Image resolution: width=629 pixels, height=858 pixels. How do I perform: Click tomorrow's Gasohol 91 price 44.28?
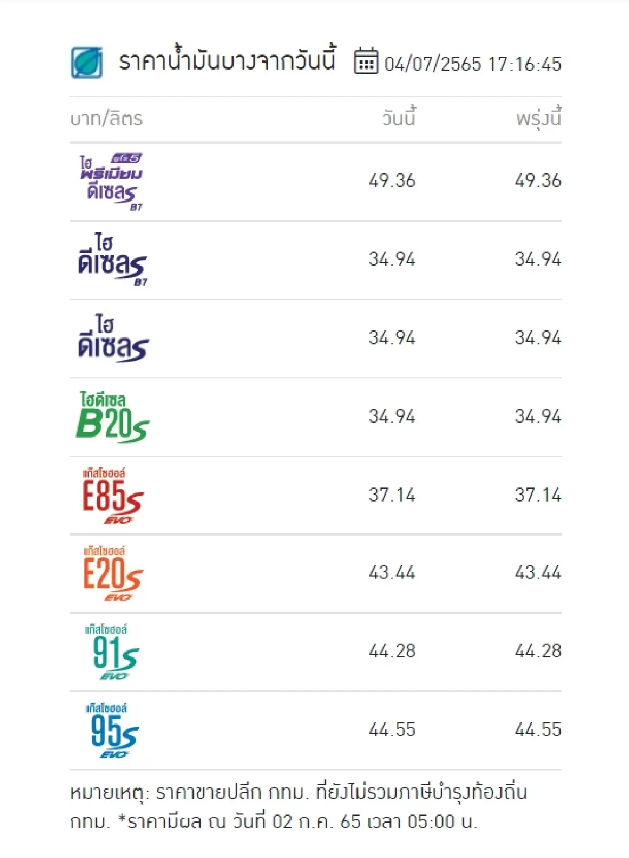click(538, 651)
